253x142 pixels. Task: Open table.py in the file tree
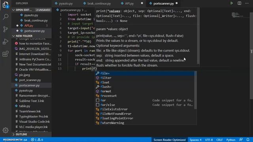click(32, 106)
